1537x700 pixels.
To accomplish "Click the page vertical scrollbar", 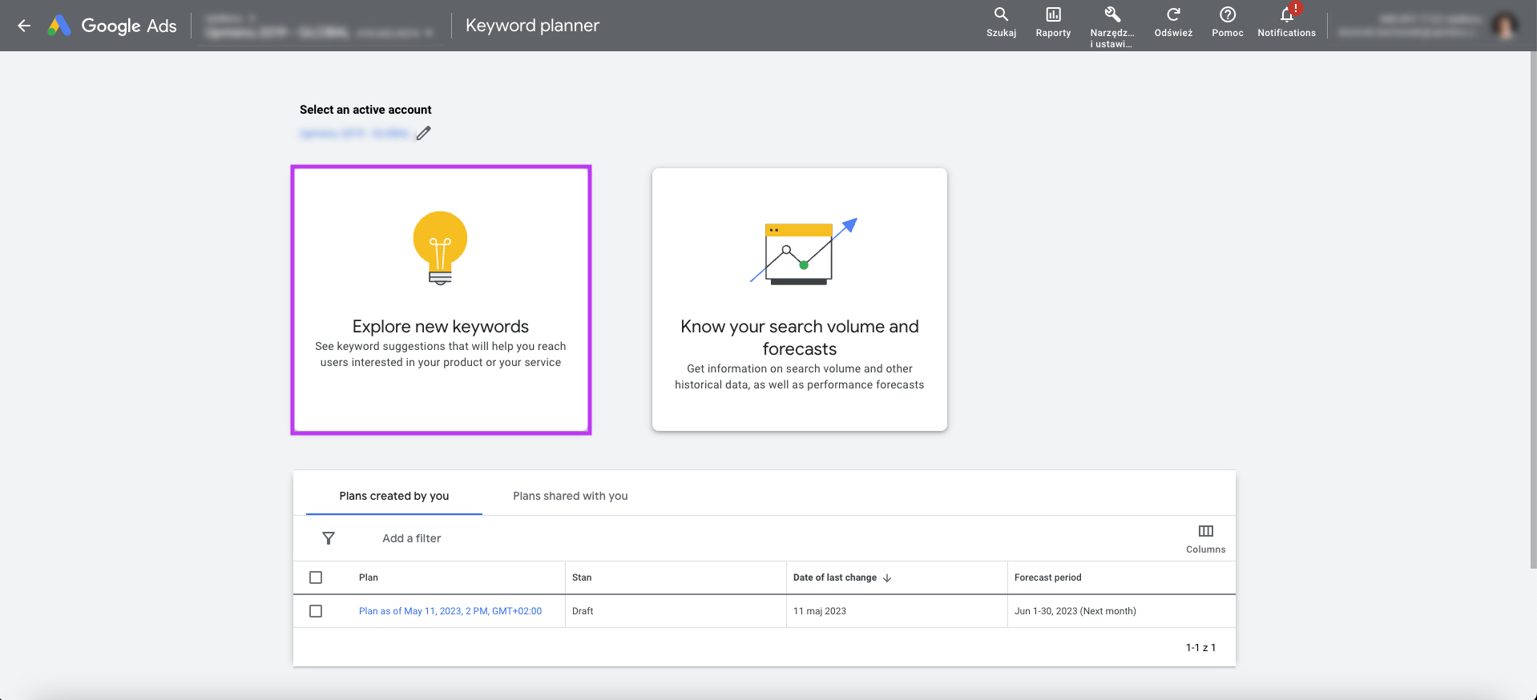I will pos(1533,308).
